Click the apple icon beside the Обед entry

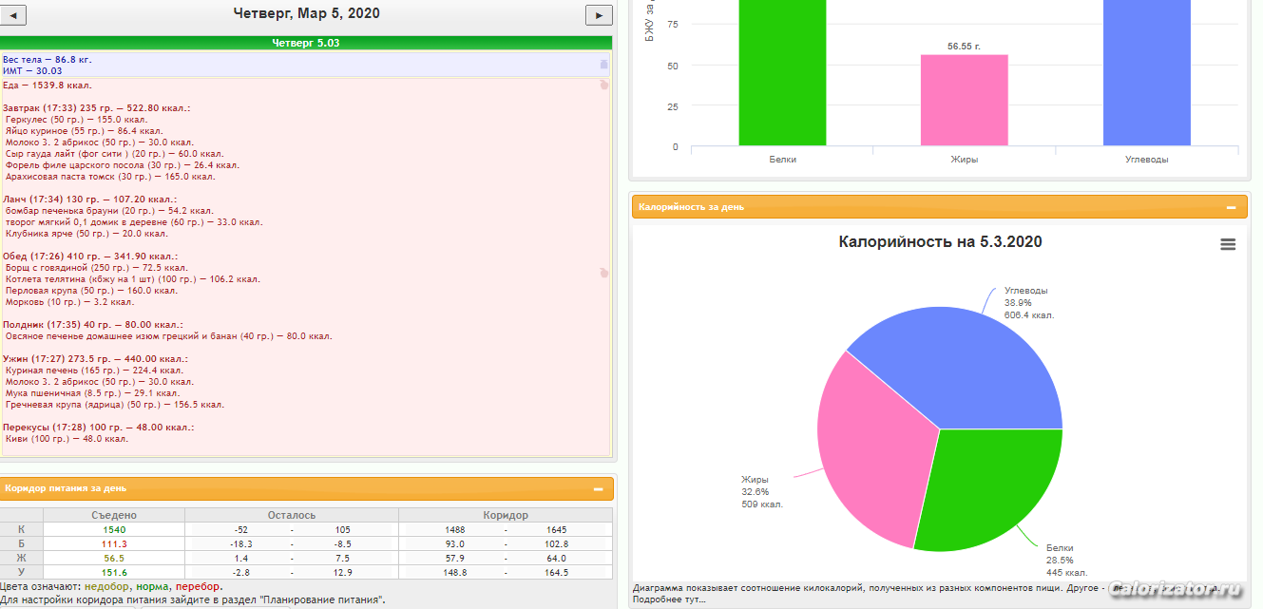[x=603, y=273]
